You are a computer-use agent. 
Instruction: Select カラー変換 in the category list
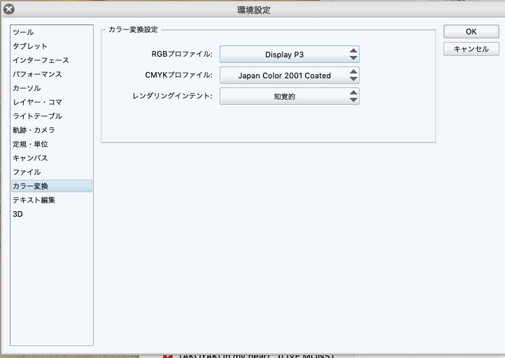[52, 186]
